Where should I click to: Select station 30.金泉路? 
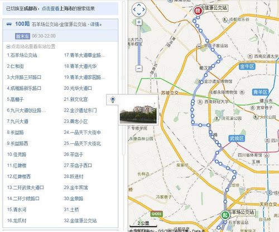click(74, 199)
